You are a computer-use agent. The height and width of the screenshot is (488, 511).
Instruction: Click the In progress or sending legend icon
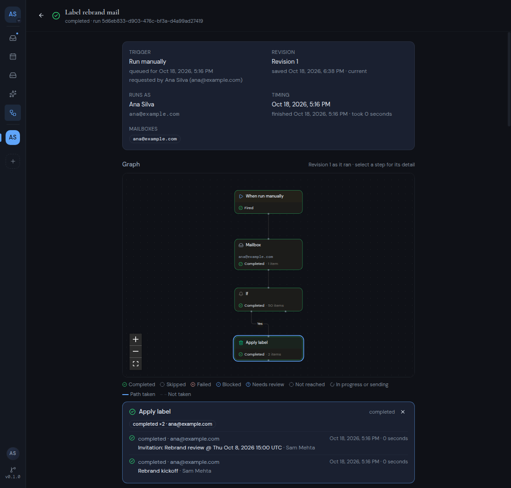332,385
